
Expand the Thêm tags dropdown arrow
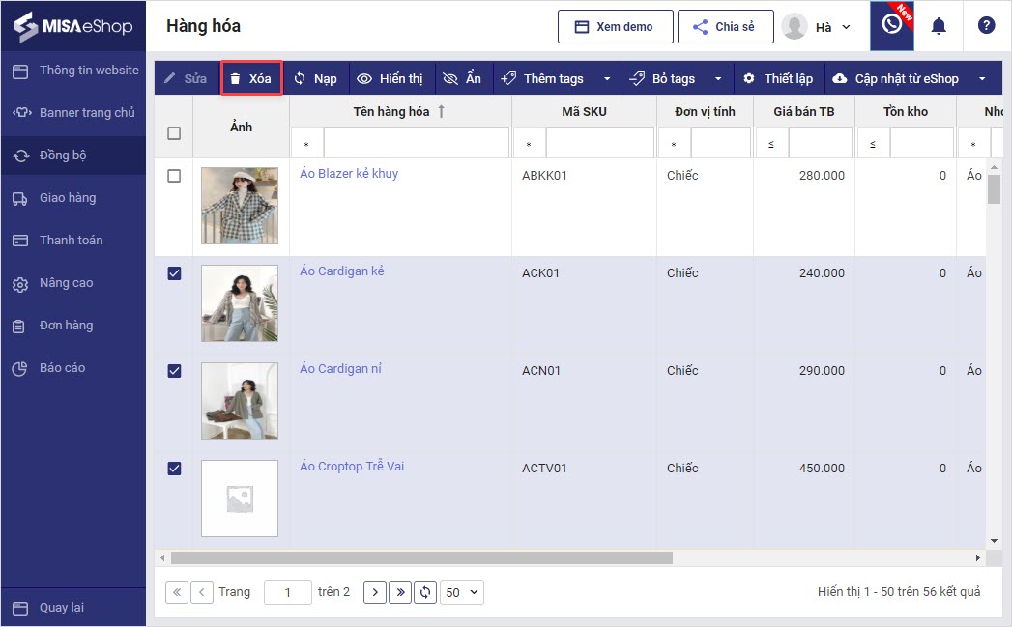pos(607,79)
